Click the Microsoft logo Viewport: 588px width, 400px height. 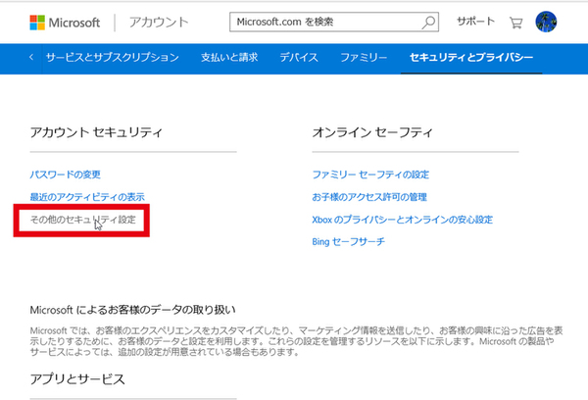(65, 23)
